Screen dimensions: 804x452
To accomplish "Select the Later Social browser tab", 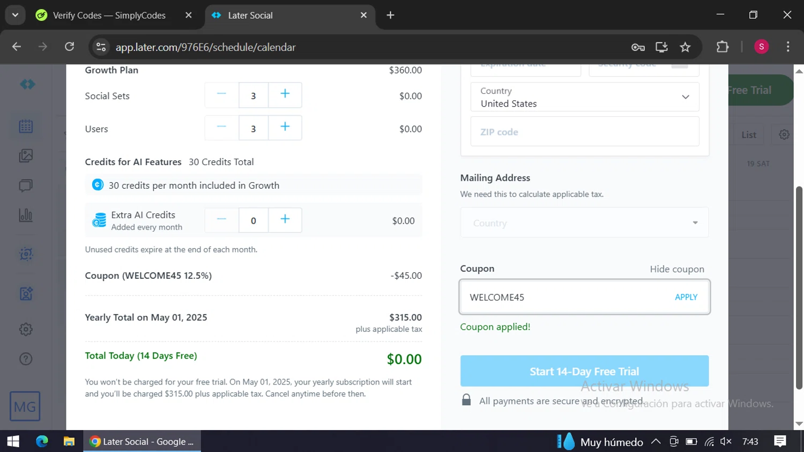I will coord(290,15).
